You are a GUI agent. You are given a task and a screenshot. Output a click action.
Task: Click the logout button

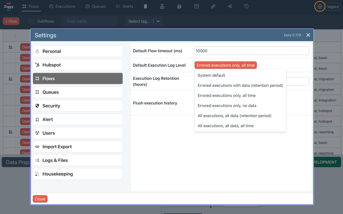[333, 7]
